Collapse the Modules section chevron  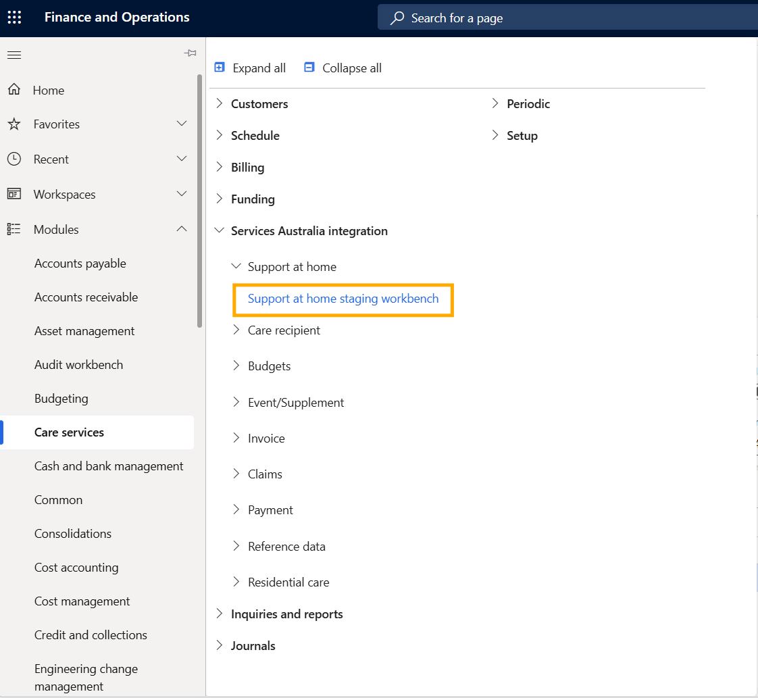coord(182,228)
